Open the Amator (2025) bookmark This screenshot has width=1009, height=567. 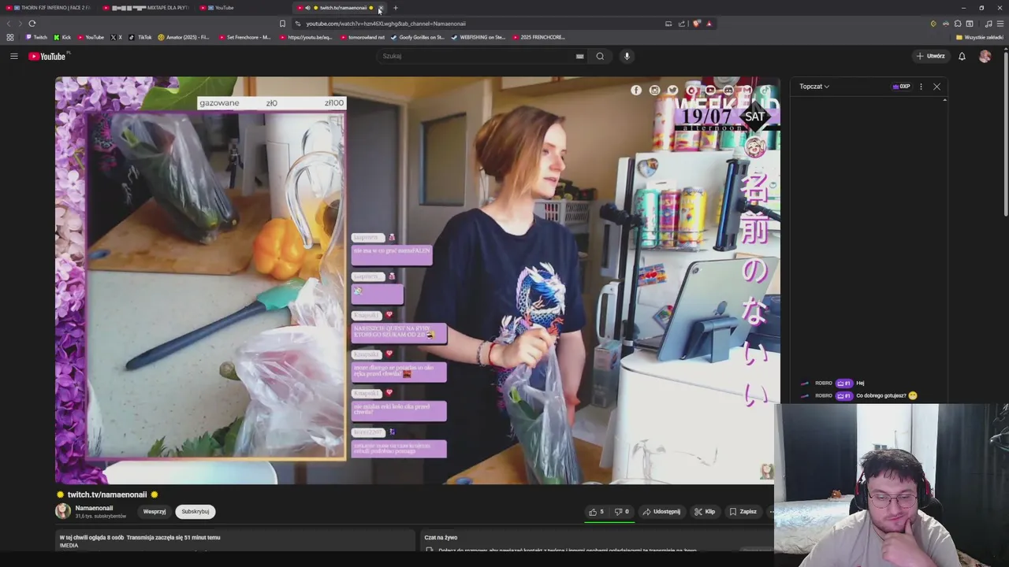coord(184,37)
